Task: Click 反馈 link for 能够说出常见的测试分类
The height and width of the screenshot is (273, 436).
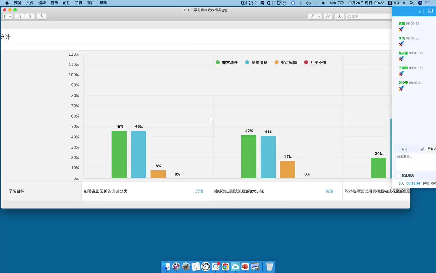Action: click(x=199, y=191)
